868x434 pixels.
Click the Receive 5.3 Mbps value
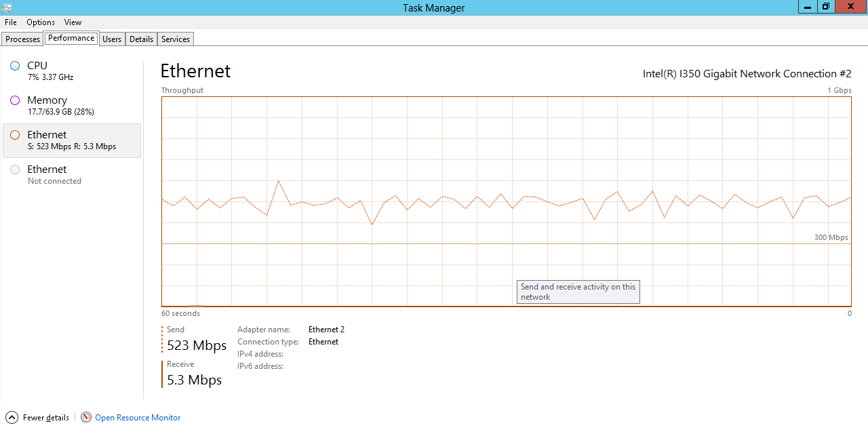coord(195,380)
